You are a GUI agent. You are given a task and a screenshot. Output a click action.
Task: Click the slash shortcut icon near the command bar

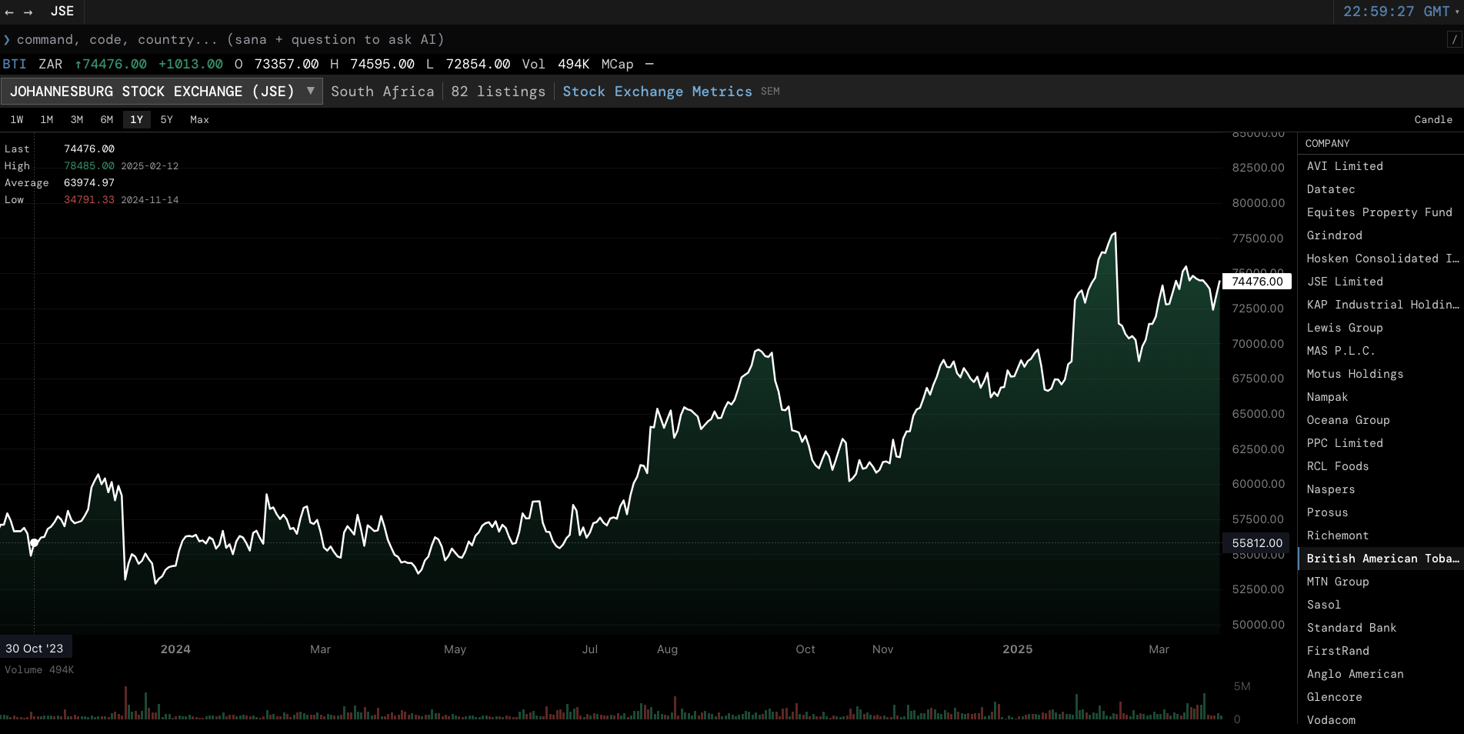pos(1452,38)
